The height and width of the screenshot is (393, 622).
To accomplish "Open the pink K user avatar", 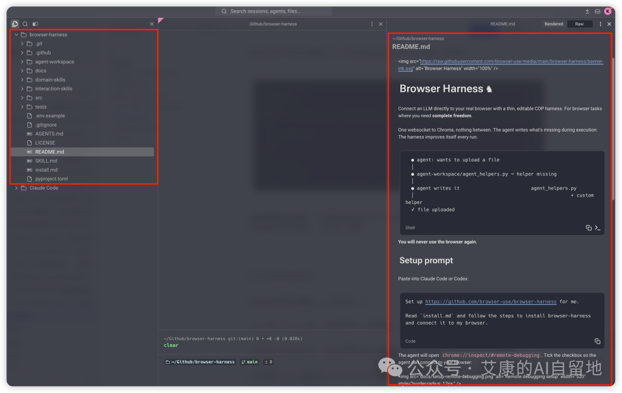I will 608,11.
